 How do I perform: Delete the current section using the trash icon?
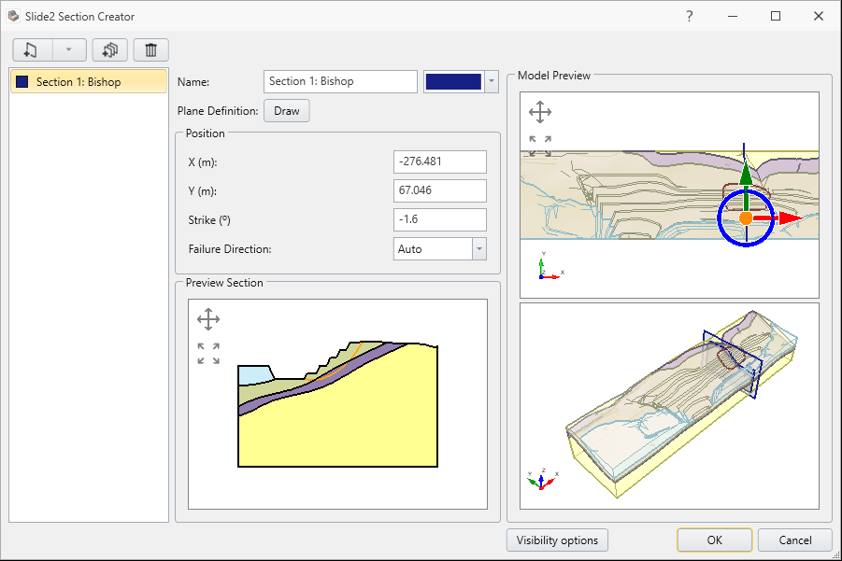[x=150, y=49]
